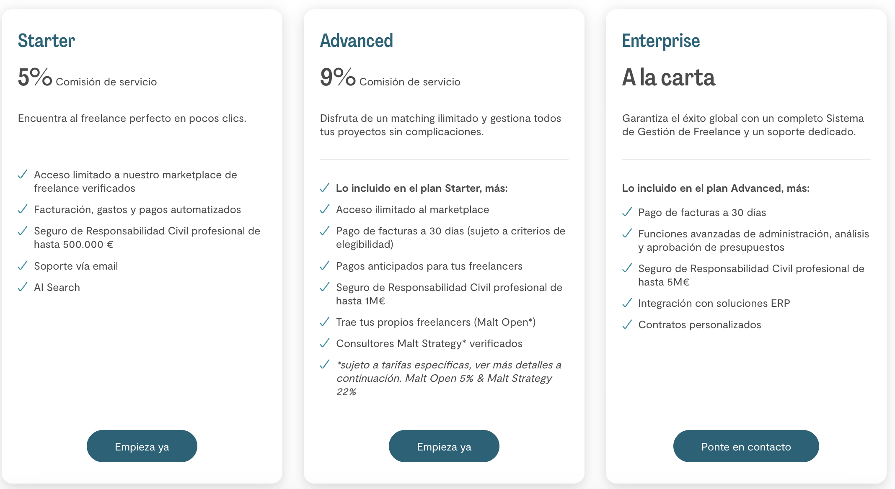Click the A la carta pricing text

click(x=668, y=78)
